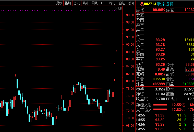This screenshot has height=132, width=194.
Task: Click 涨幅 value 10.00%
Action: 159,74
